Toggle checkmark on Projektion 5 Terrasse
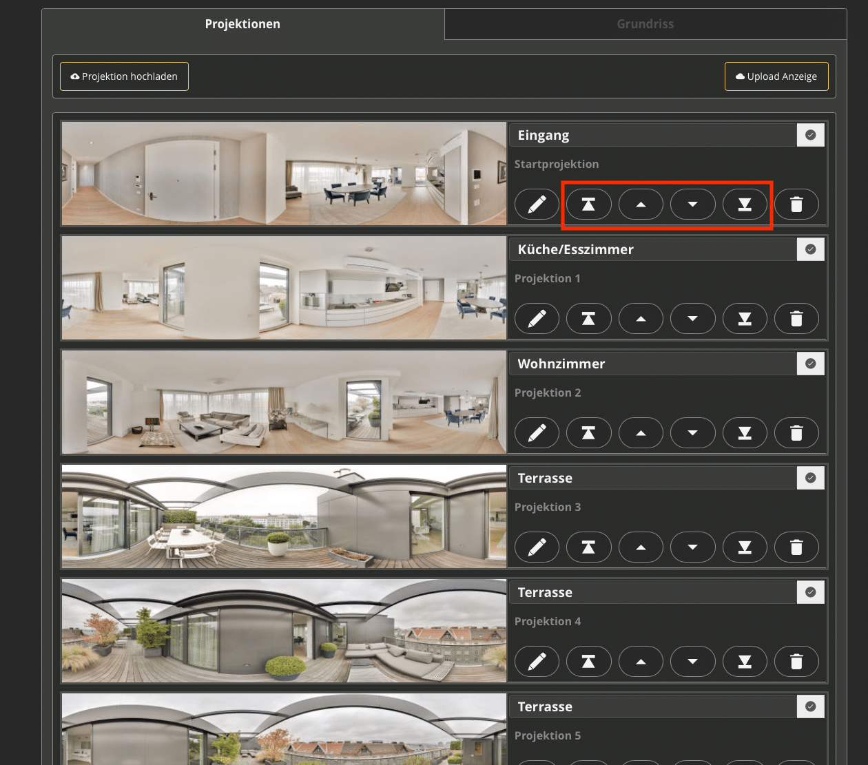The width and height of the screenshot is (868, 765). click(810, 706)
